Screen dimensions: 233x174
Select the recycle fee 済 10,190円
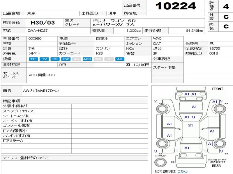tap(137, 65)
